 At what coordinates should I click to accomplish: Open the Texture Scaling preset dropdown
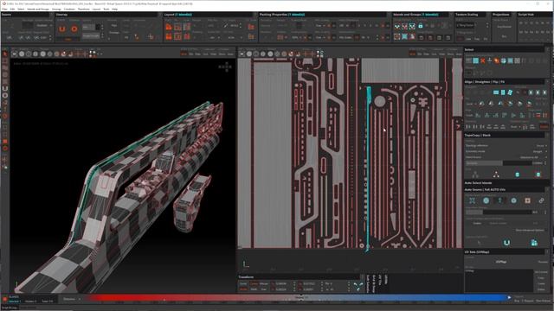click(465, 25)
